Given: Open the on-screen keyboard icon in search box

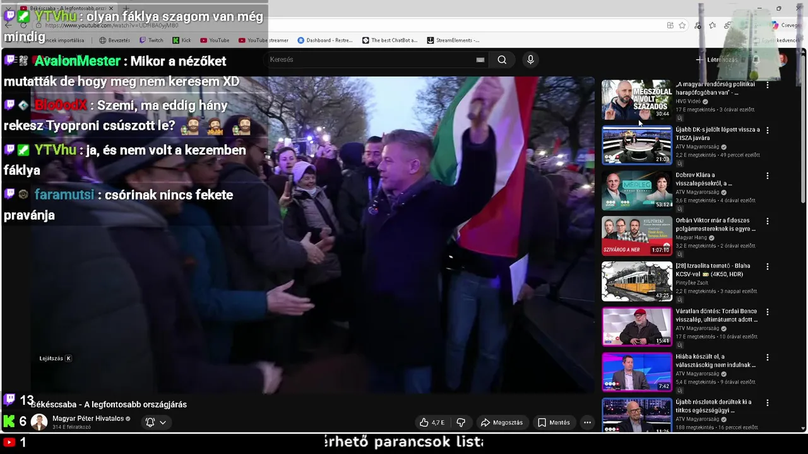Looking at the screenshot, I should pyautogui.click(x=480, y=60).
